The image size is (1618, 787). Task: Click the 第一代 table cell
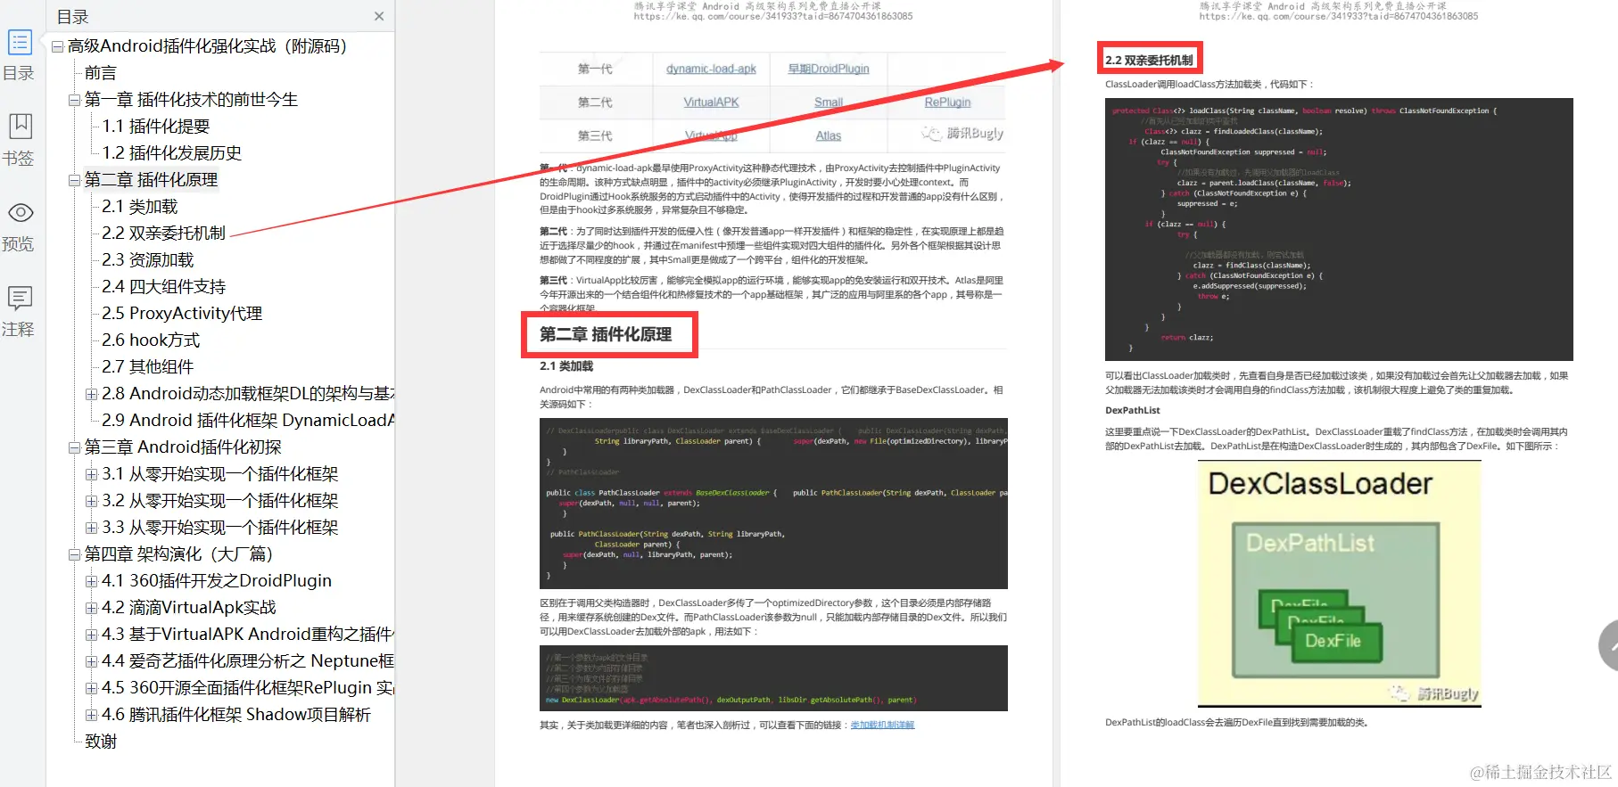click(x=595, y=69)
